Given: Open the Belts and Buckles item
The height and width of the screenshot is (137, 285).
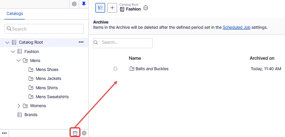Looking at the screenshot, I should (152, 69).
